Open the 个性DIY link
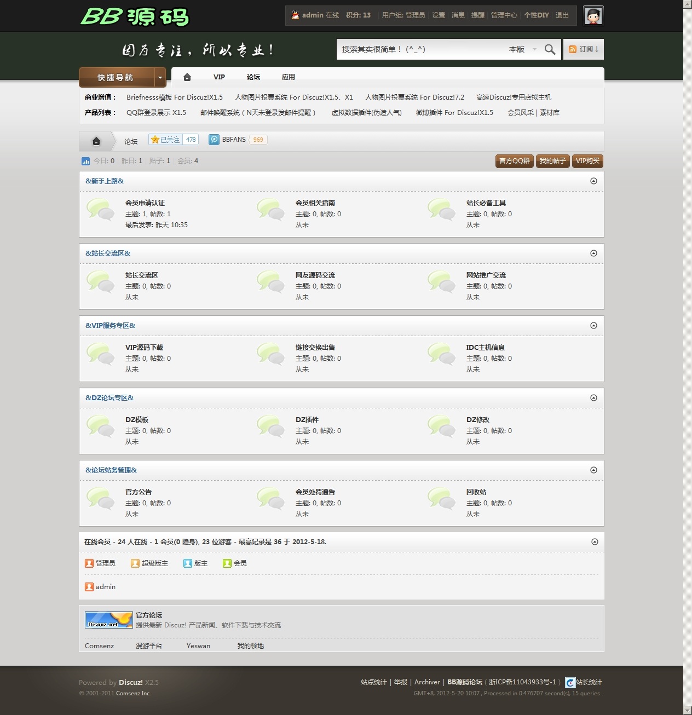Viewport: 692px width, 715px height. click(537, 15)
